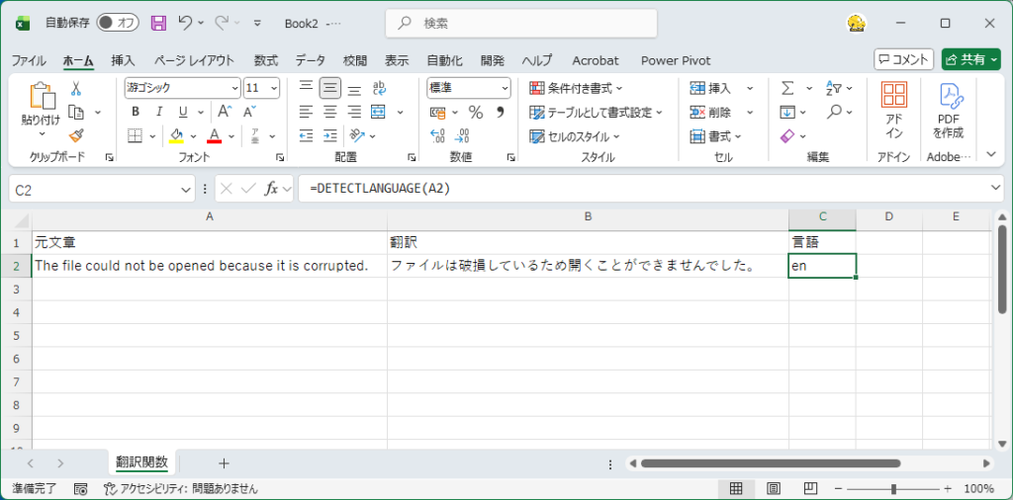Toggle bold formatting
The height and width of the screenshot is (500, 1013).
coord(135,112)
